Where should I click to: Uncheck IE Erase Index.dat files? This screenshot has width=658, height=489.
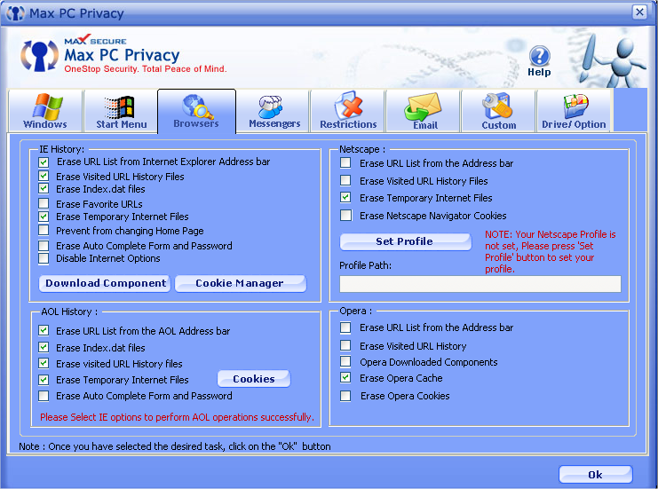44,188
